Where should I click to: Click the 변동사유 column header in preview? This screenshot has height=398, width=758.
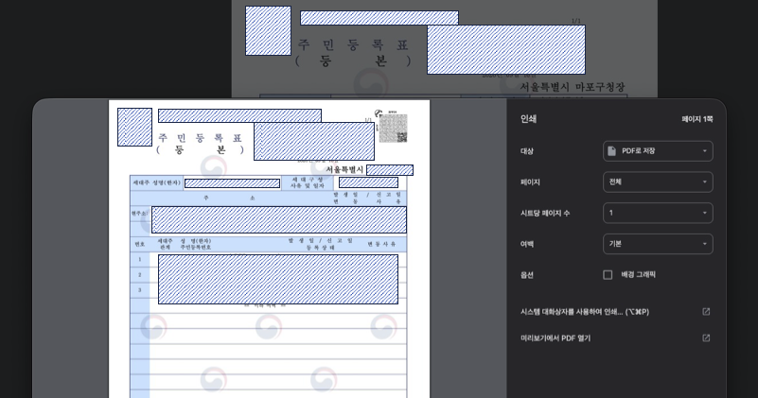coord(381,244)
